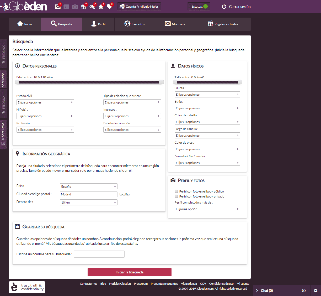
Task: Open heart notifications icon with badge 16
Action: pos(110,7)
